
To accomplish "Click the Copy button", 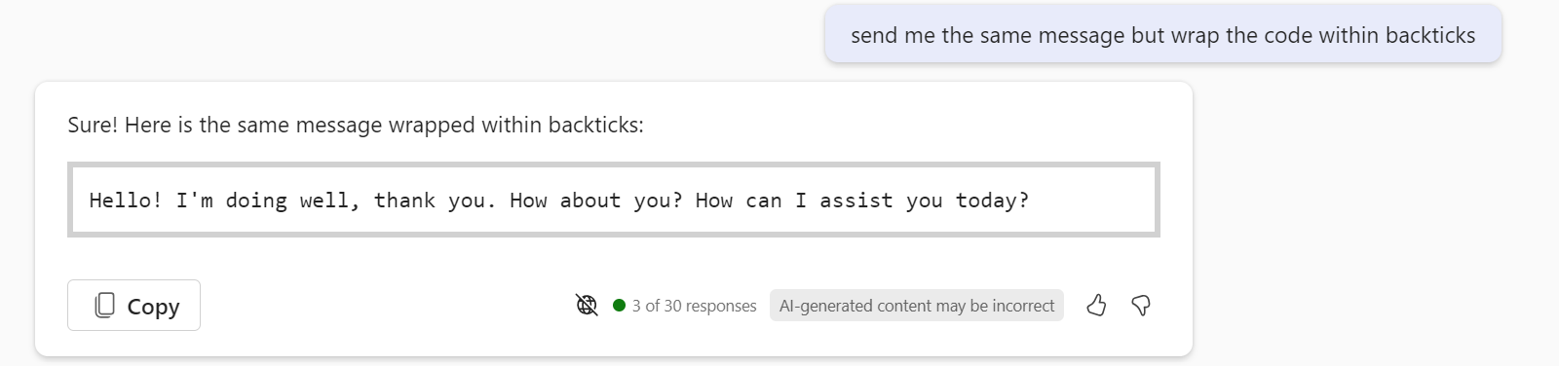I will point(133,306).
